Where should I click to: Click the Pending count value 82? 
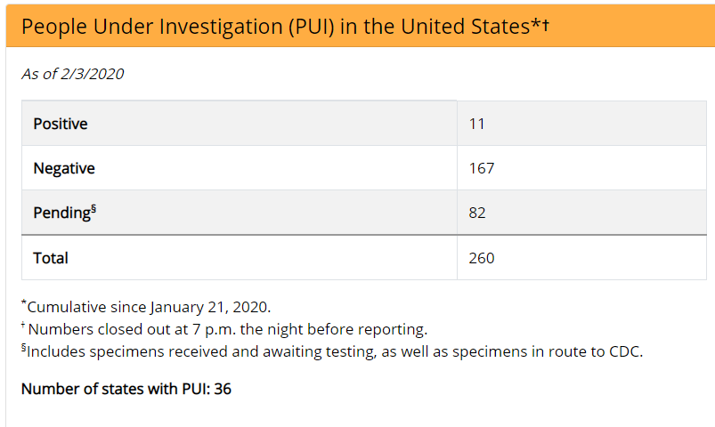[477, 213]
